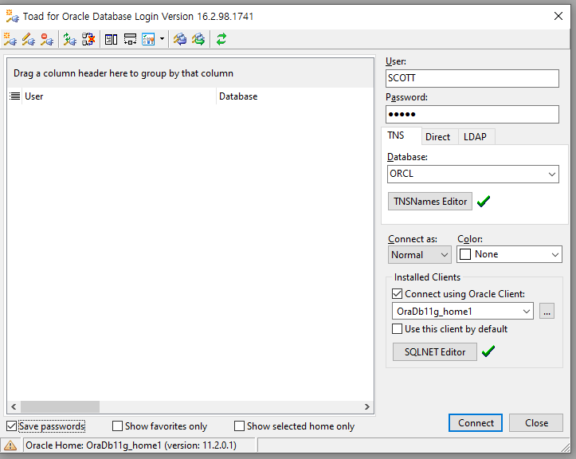The image size is (576, 459).
Task: Click the green refresh arrows toolbar icon
Action: pyautogui.click(x=221, y=39)
